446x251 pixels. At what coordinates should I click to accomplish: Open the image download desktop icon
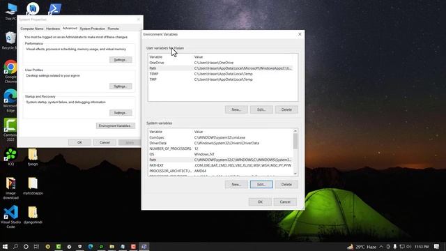(x=11, y=188)
